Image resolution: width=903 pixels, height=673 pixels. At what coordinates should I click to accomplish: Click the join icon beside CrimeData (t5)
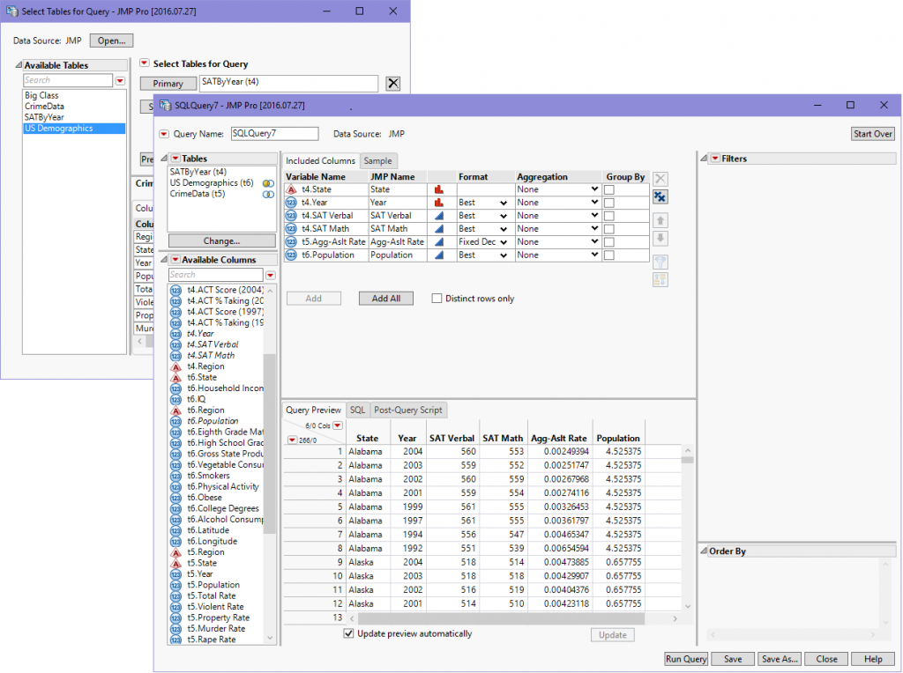pos(268,195)
